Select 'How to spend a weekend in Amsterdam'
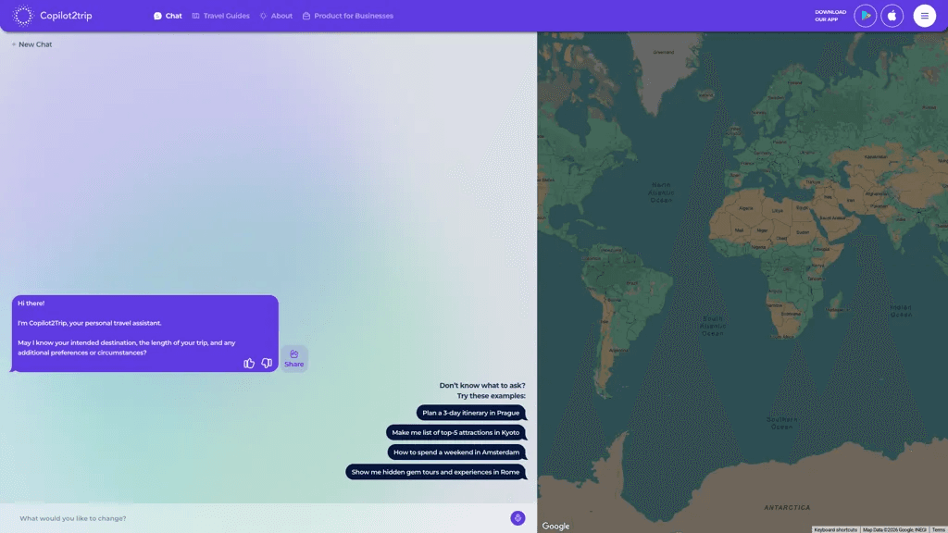The image size is (948, 533). tap(456, 452)
